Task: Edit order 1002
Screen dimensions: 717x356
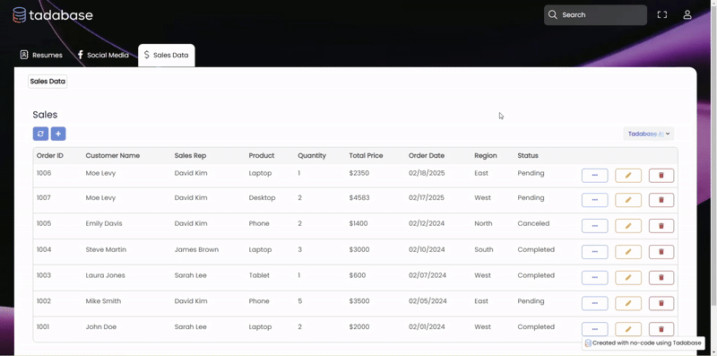Action: (x=628, y=303)
